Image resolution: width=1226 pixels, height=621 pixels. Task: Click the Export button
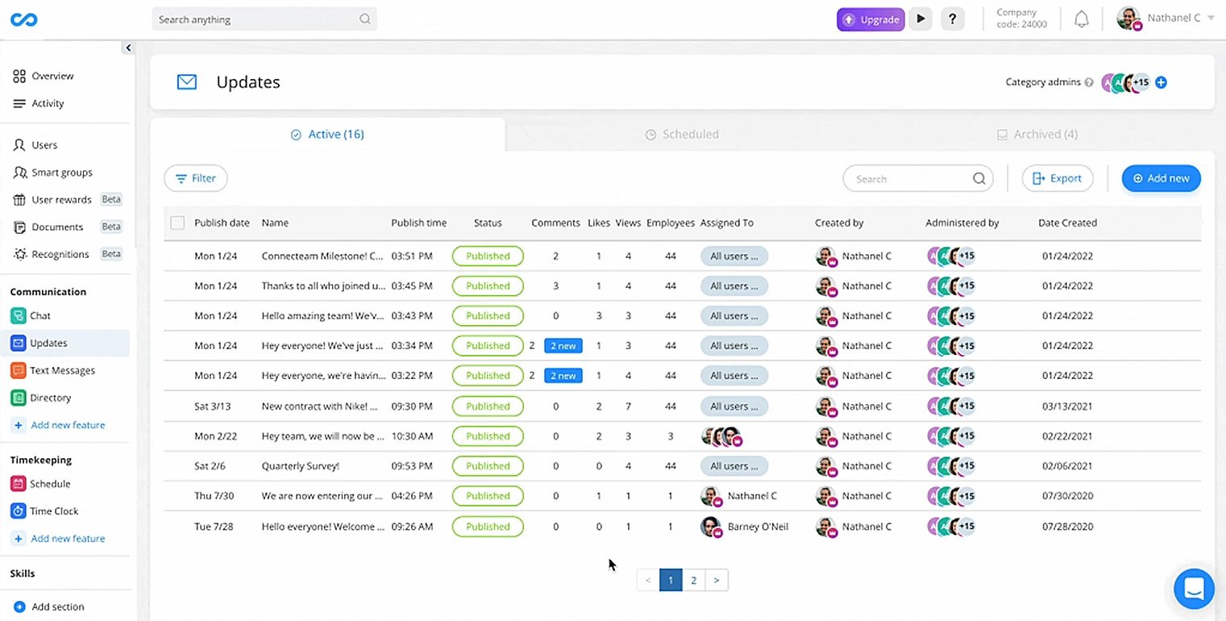1057,178
